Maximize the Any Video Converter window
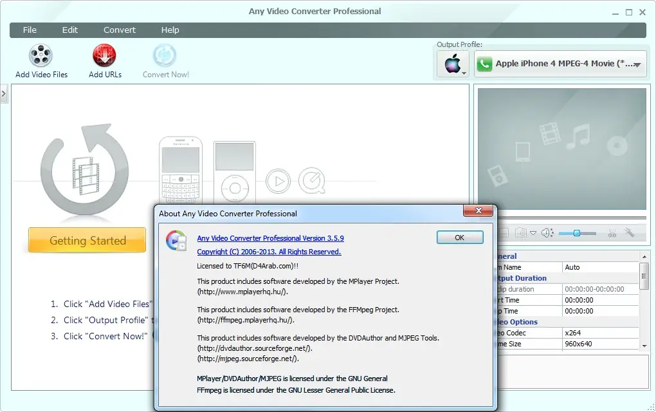The width and height of the screenshot is (656, 412). pos(629,13)
